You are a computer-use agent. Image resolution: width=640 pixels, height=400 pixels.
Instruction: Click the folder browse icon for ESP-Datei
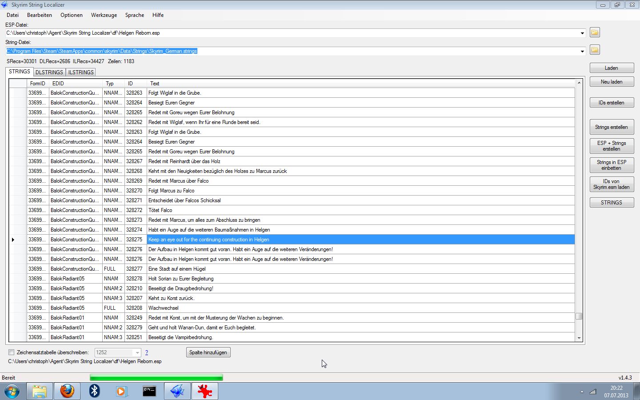click(595, 32)
